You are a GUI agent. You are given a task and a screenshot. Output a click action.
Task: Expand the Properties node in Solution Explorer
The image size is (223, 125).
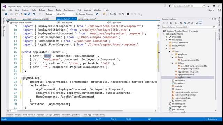(x=167, y=37)
